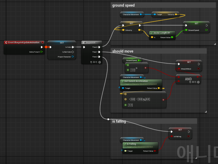This screenshot has height=164, width=218.
Task: Click the Target input pin beside Velocity
Action: coord(155,14)
